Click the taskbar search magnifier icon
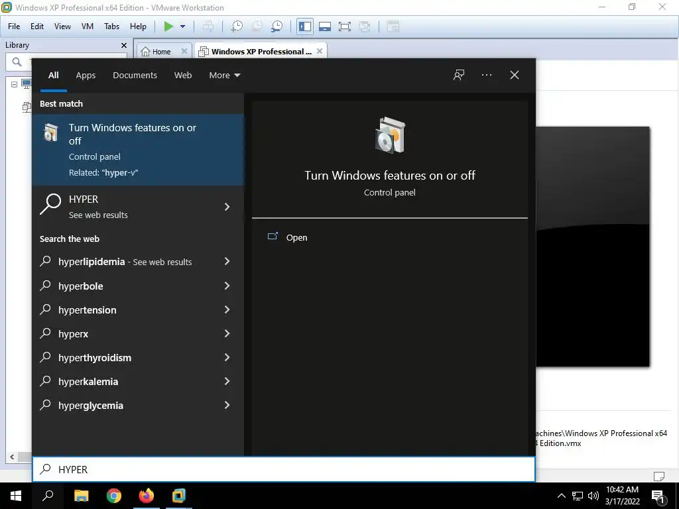Viewport: 679px width, 509px height. [48, 496]
